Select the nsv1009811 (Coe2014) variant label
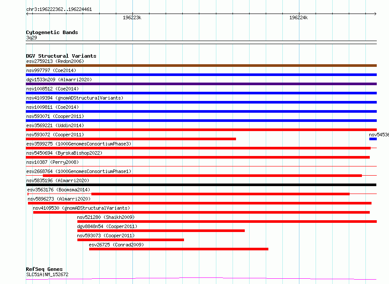The image size is (389, 284). point(52,107)
